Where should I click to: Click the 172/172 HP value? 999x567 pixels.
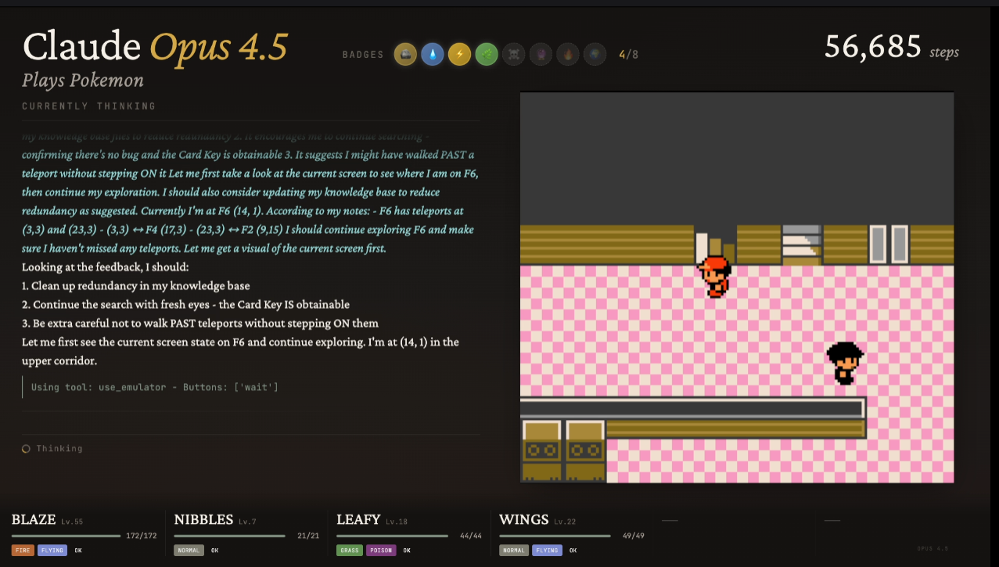[142, 536]
